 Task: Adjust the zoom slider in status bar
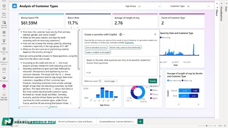(207, 126)
